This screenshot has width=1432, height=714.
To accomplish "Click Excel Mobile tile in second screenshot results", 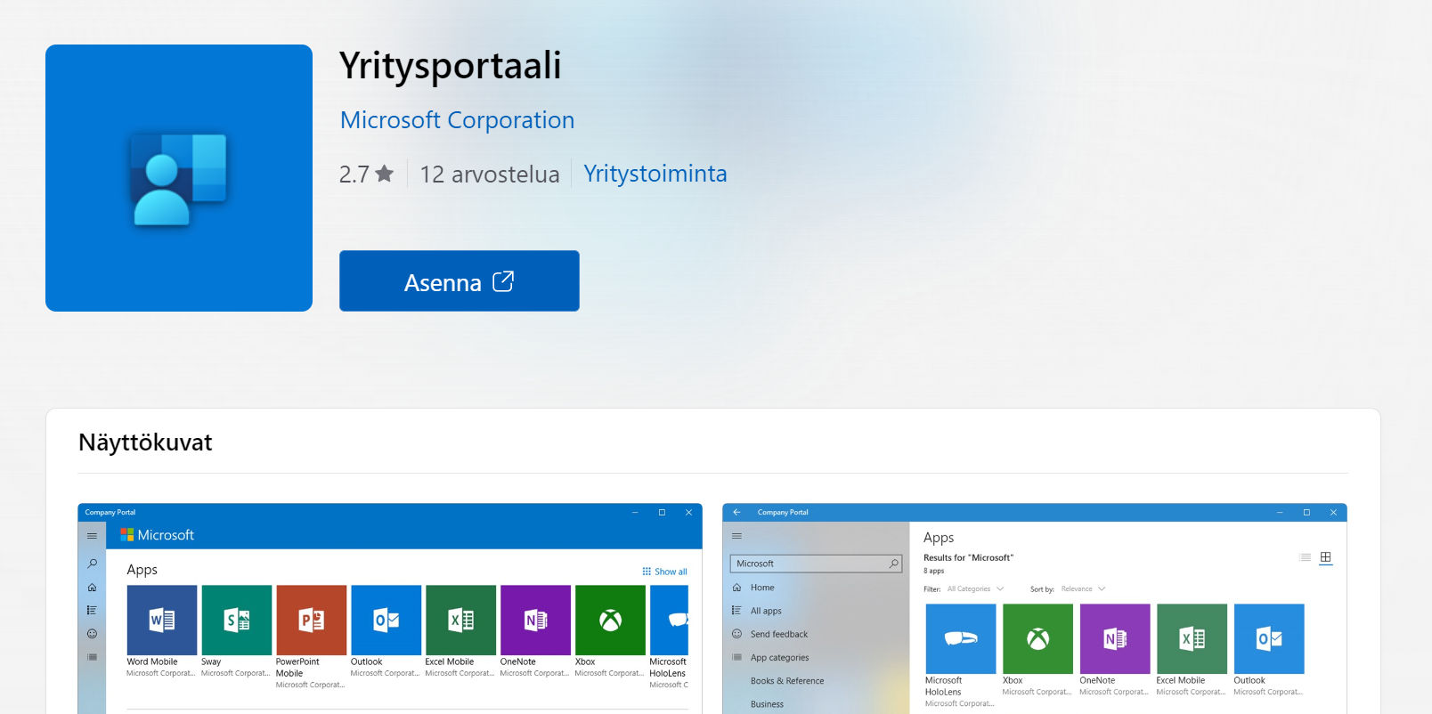I will (x=1192, y=638).
